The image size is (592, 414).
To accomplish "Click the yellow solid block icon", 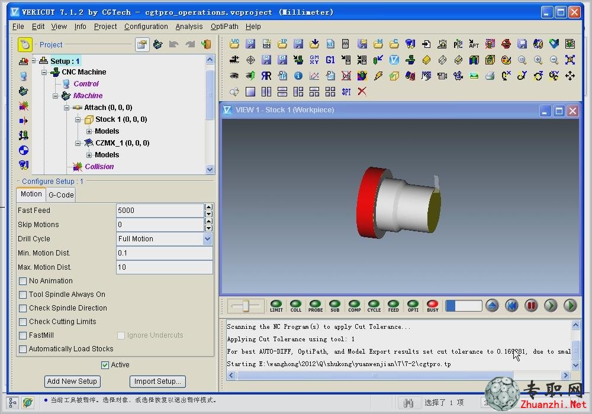I will tap(426, 60).
